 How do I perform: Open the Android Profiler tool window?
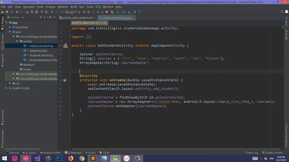coord(50,153)
